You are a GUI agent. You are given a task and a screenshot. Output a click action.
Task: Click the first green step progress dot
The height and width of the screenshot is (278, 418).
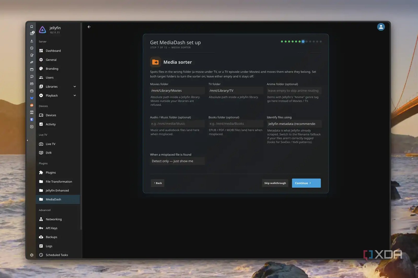coord(282,41)
